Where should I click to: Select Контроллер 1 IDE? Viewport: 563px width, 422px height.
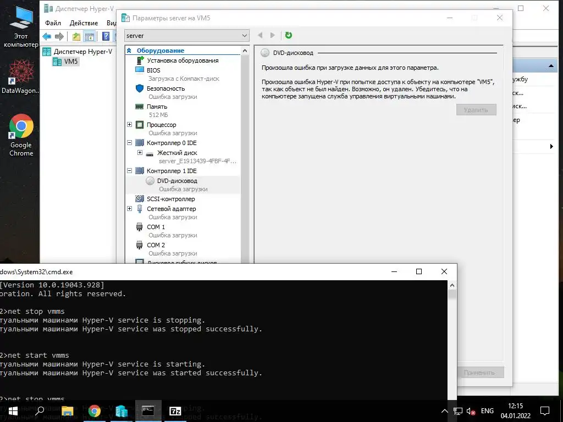[172, 171]
